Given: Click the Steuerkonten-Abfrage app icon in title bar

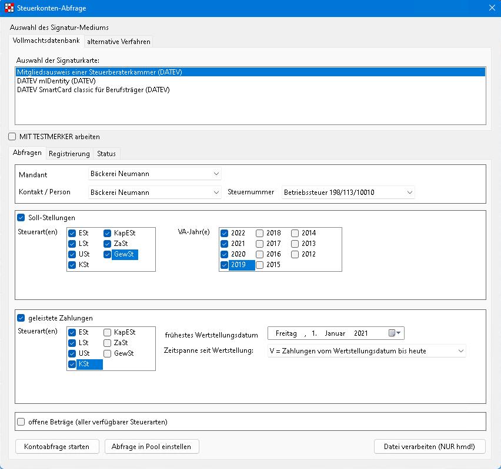Looking at the screenshot, I should coord(9,8).
